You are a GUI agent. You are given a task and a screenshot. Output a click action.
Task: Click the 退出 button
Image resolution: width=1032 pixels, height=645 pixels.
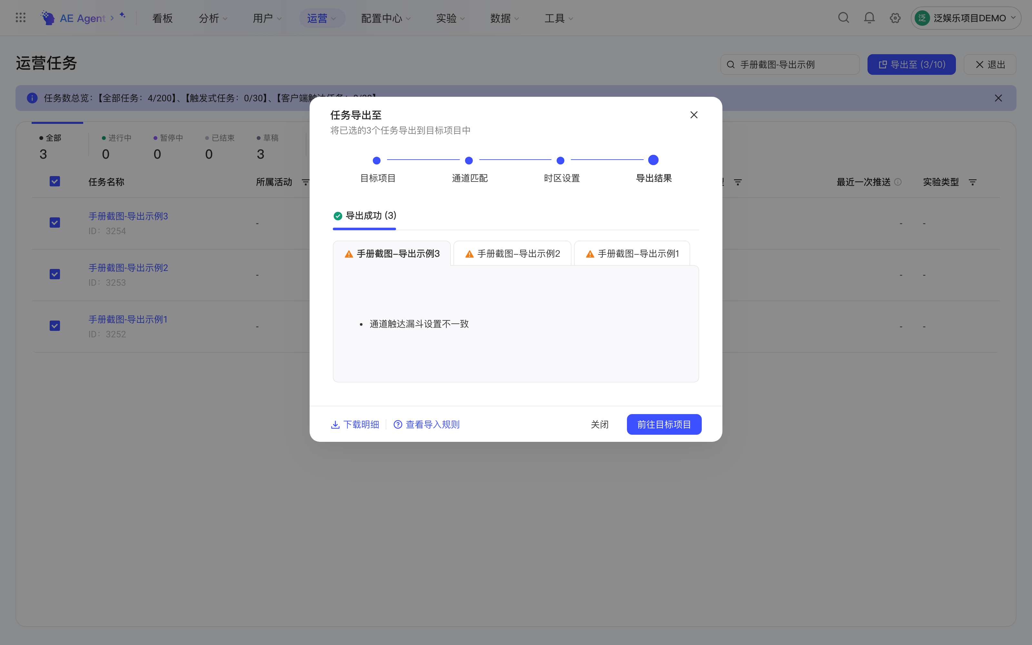990,64
